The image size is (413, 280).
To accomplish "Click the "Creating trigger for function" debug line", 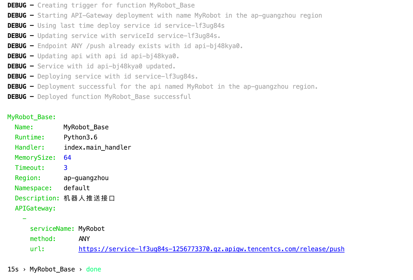I will tap(116, 5).
